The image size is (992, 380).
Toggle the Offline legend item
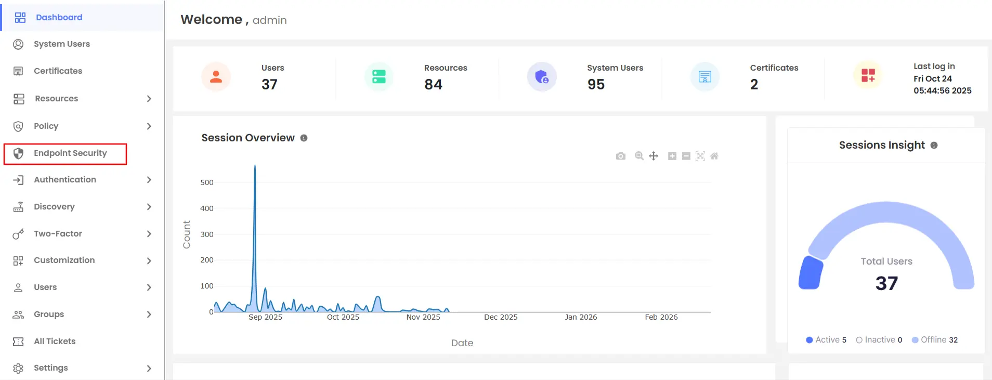[934, 340]
